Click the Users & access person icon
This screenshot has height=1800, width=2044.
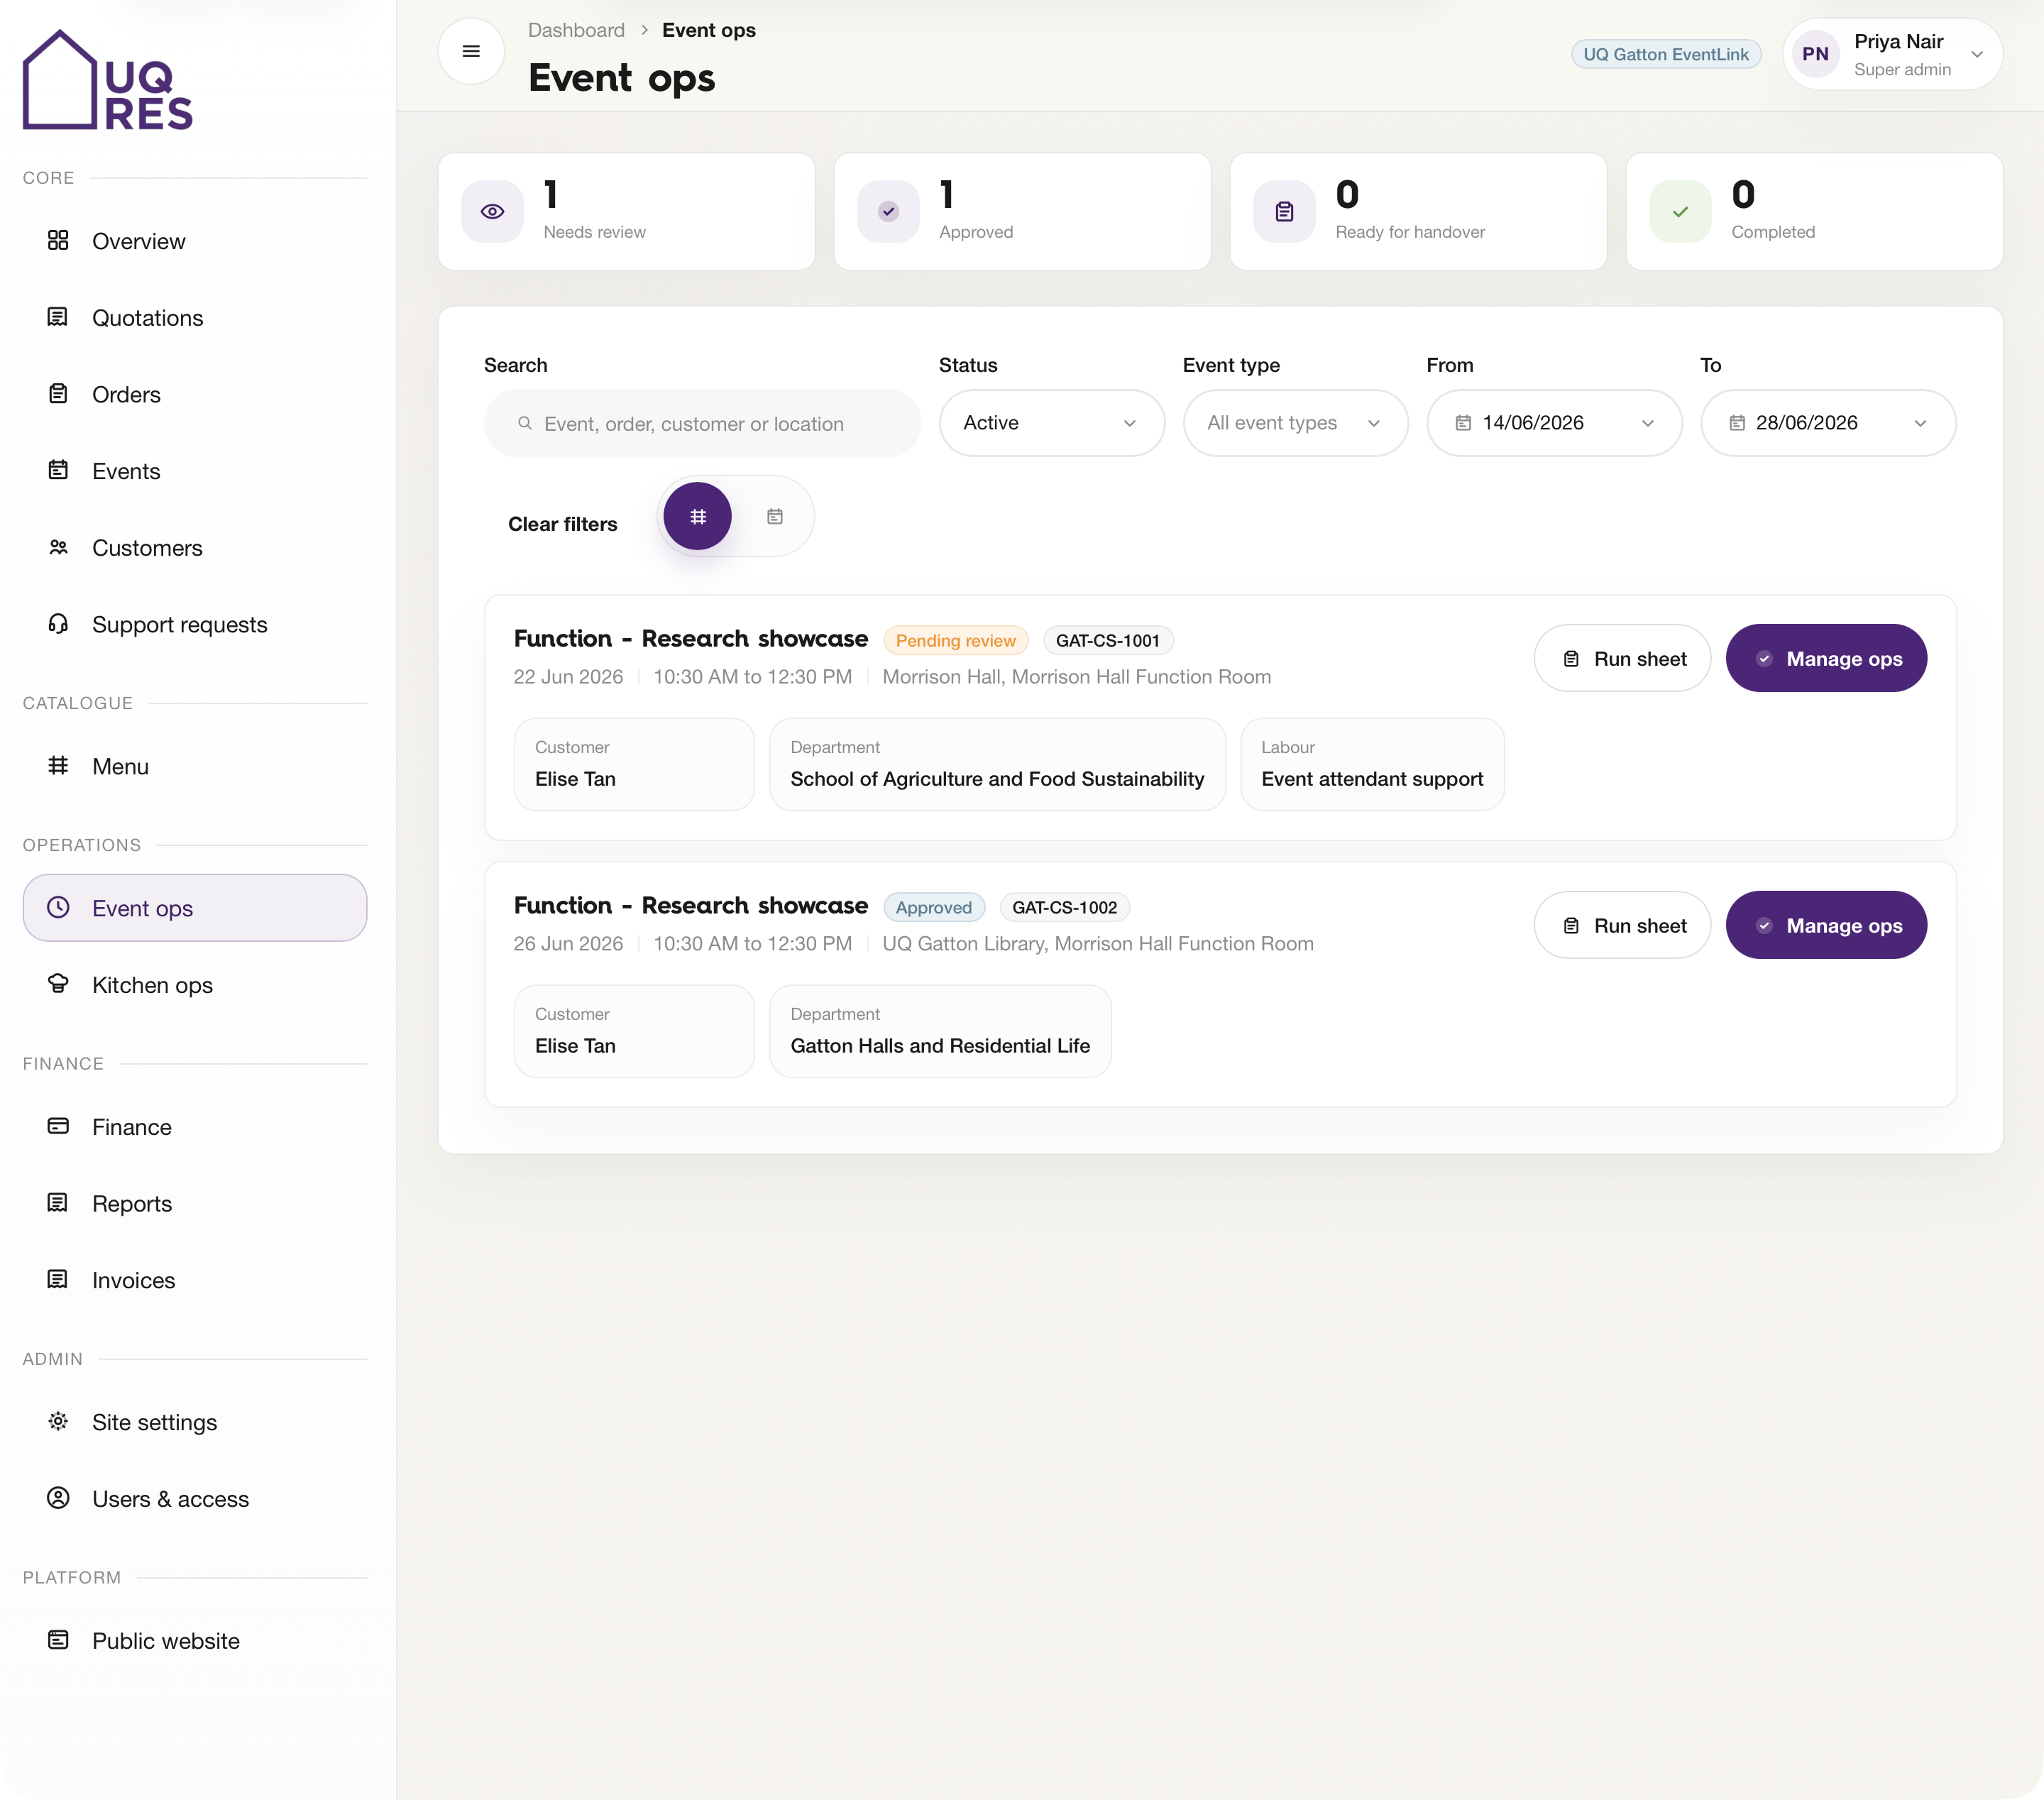pyautogui.click(x=58, y=1498)
